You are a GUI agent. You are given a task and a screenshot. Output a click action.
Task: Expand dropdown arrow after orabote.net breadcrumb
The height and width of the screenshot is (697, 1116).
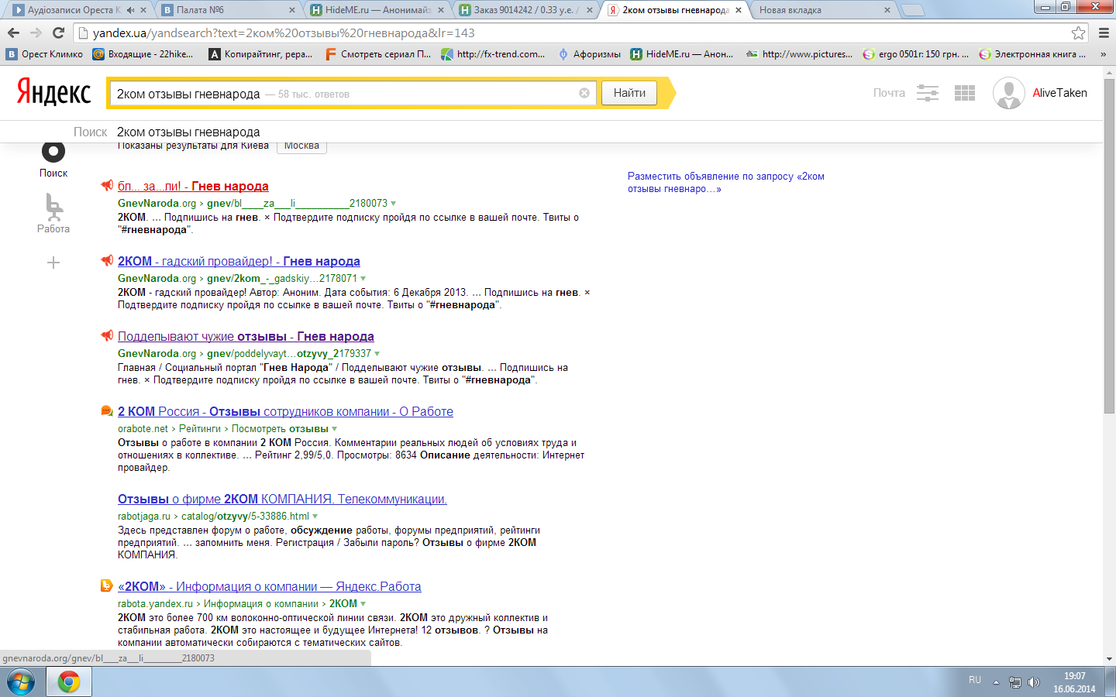tap(335, 429)
